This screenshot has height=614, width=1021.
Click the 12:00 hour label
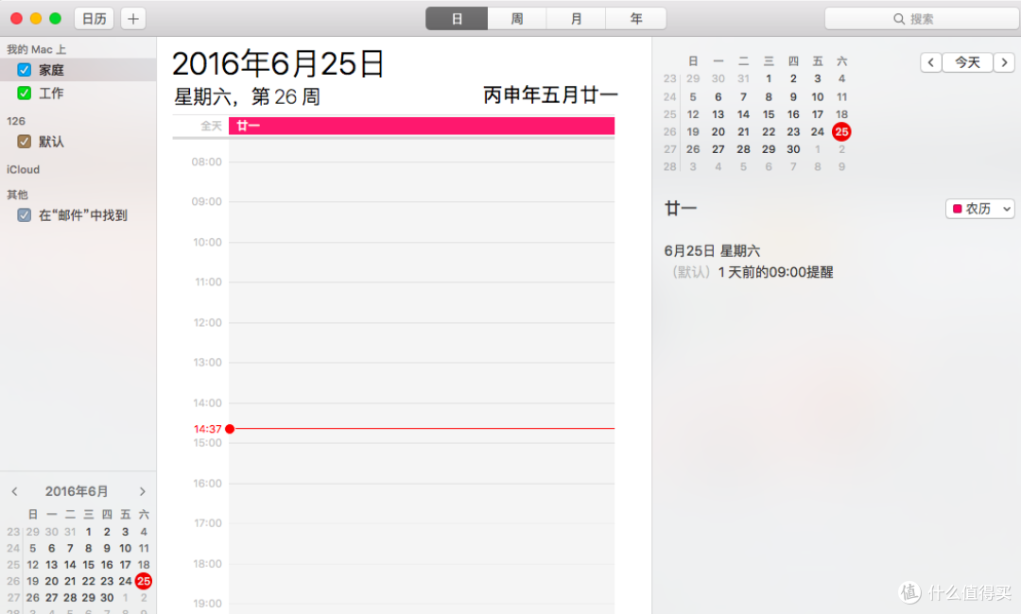(208, 323)
